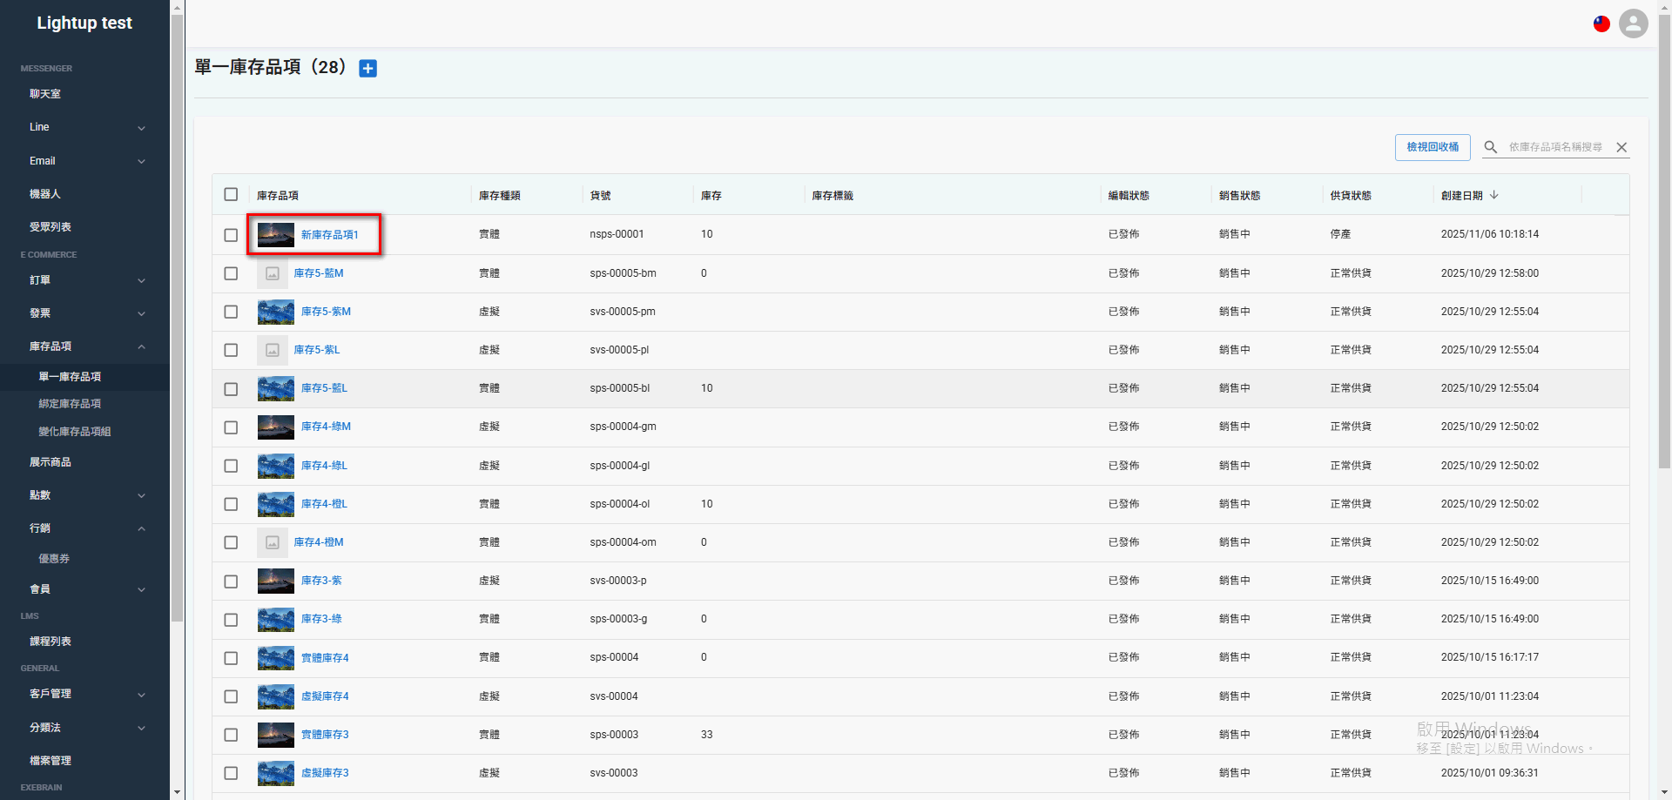Focus the 依庫存品項名稱搜尋 search field
Screen dimensions: 1672x800
pyautogui.click(x=1556, y=147)
